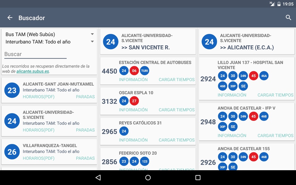Expand Interurbano TAM: Todo el año dropdown
Viewport: 296px width, 185px height.
(50, 42)
